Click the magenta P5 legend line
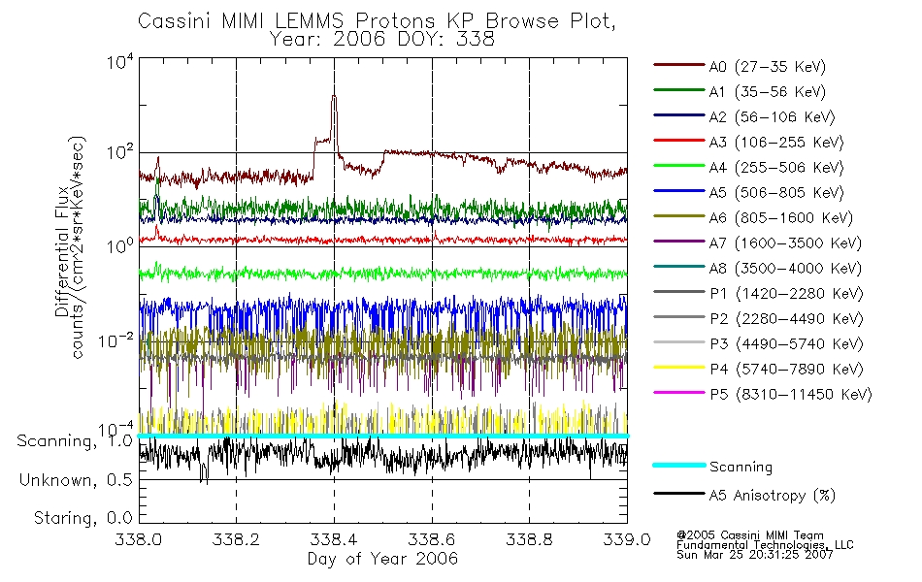The image size is (922, 582). [679, 392]
